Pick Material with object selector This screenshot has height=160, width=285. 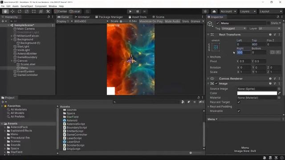(x=279, y=98)
